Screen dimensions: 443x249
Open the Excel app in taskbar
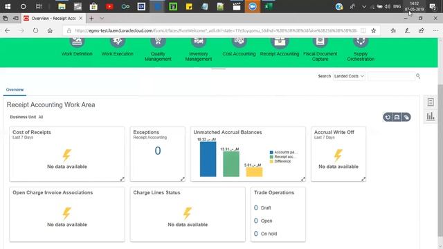pos(269,6)
